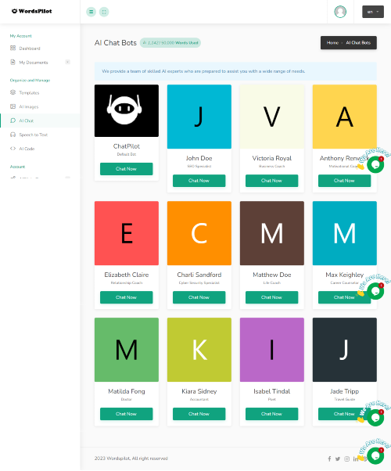The width and height of the screenshot is (391, 471).
Task: Click Chat Now under Kiara Sidney
Action: click(x=199, y=414)
